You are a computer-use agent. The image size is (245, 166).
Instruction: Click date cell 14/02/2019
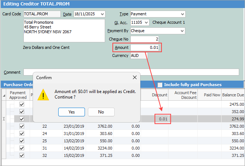coord(74,148)
